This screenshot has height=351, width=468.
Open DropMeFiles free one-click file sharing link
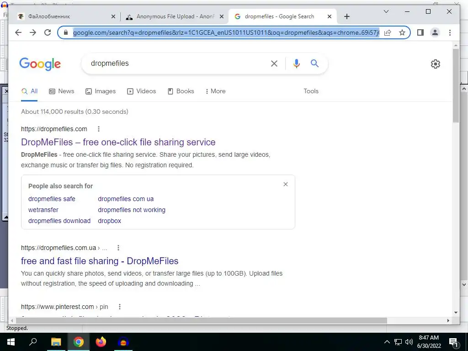pyautogui.click(x=118, y=142)
